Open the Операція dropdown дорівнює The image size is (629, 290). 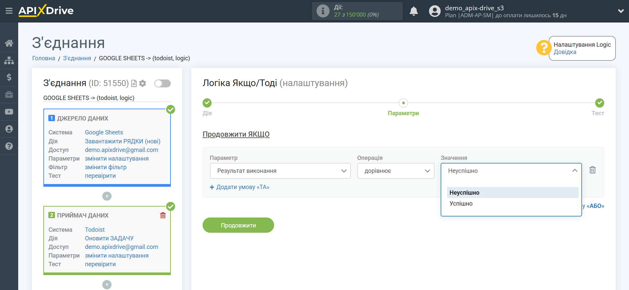(396, 171)
